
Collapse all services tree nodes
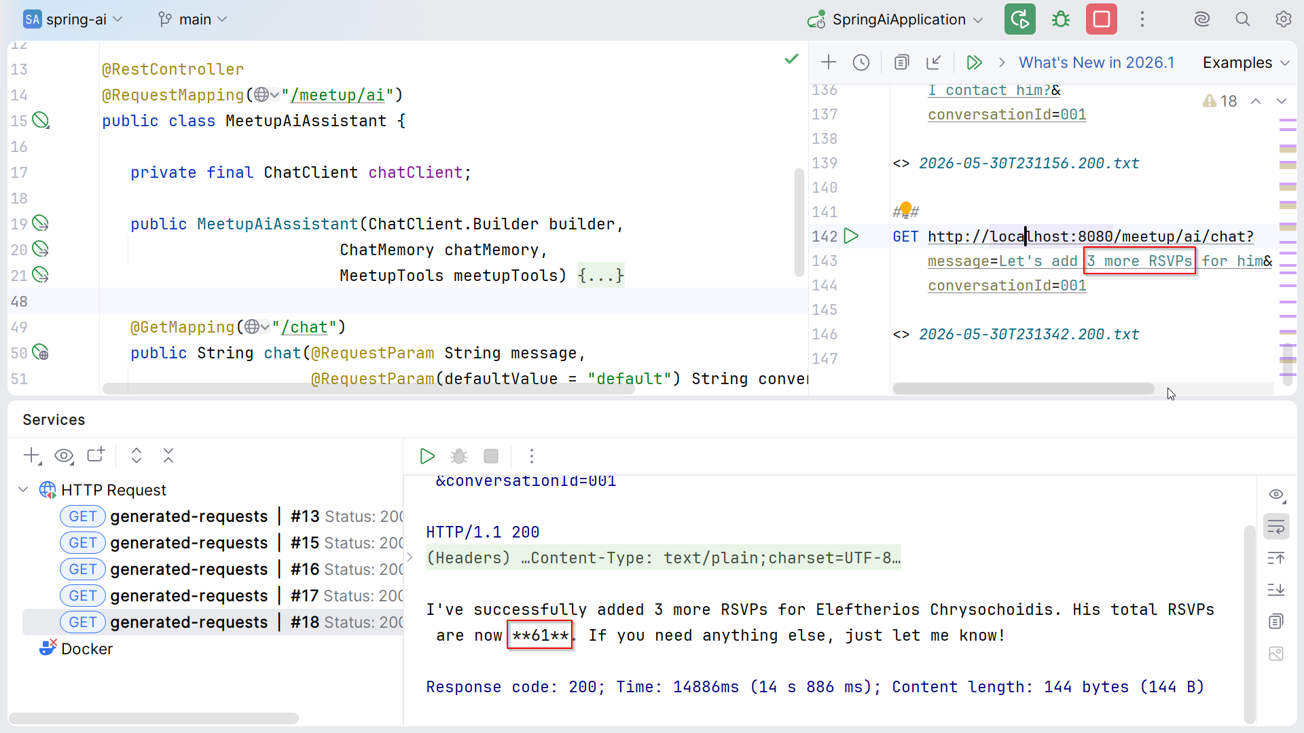pyautogui.click(x=168, y=455)
